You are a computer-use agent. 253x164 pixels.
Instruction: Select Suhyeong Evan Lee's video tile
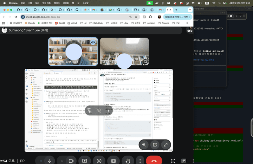73,52
